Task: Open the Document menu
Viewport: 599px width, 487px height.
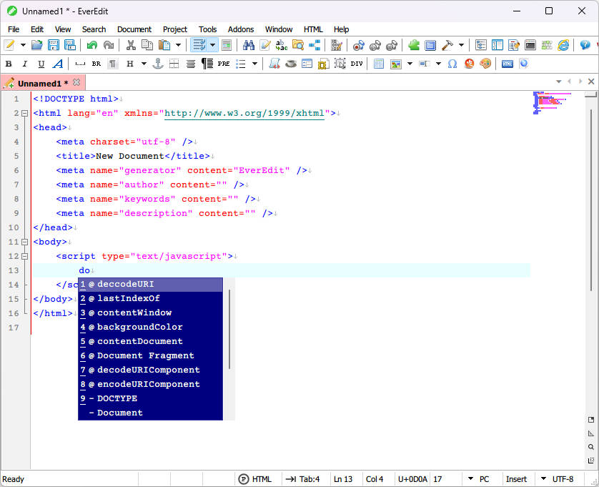Action: 134,29
